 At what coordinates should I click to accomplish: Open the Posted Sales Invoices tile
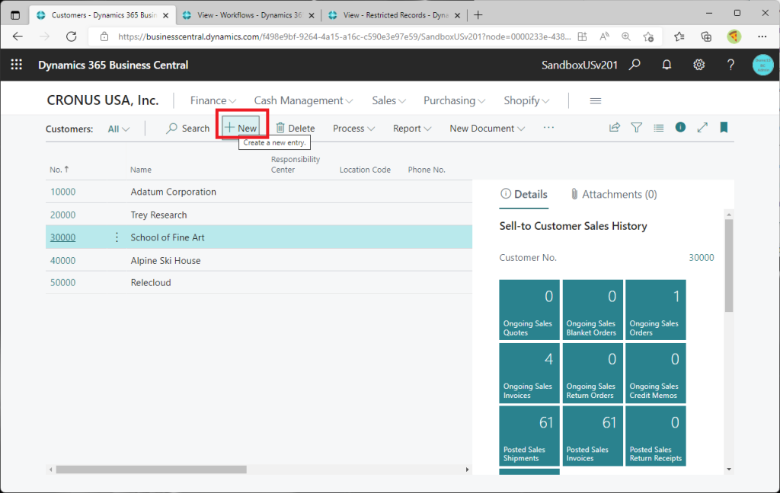593,436
